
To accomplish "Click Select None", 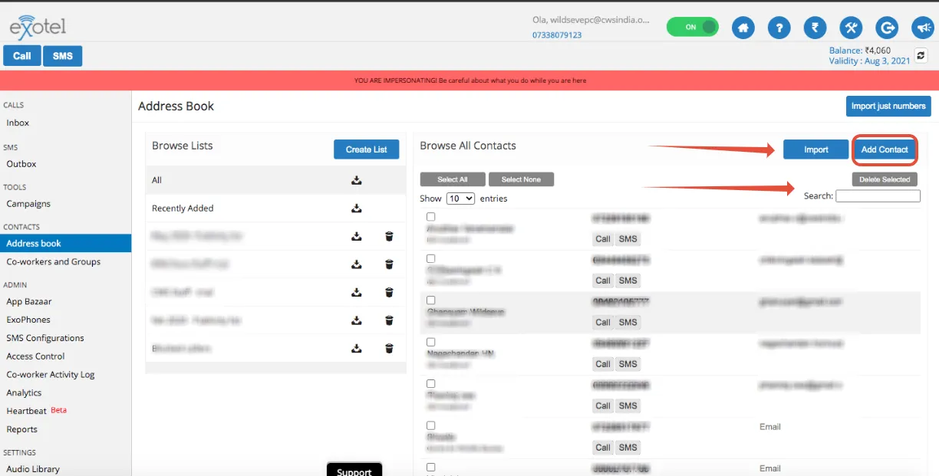I will click(x=521, y=179).
